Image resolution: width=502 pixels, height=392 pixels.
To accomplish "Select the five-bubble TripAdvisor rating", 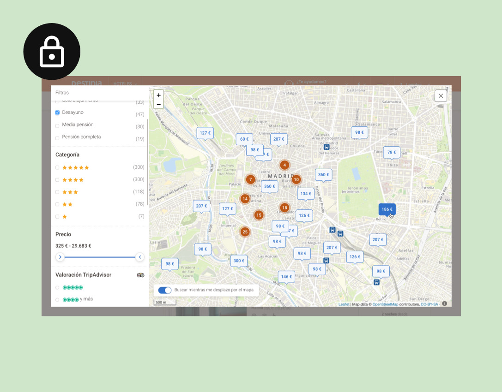I will point(57,287).
